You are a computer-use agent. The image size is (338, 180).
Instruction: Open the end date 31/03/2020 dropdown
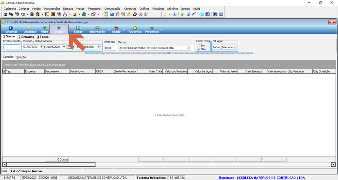tap(64, 47)
